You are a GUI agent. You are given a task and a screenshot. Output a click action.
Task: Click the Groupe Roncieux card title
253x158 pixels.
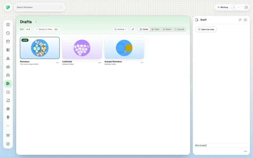pyautogui.click(x=113, y=62)
